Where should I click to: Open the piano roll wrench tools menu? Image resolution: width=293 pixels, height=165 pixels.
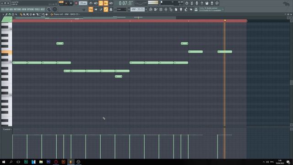pyautogui.click(x=6, y=14)
